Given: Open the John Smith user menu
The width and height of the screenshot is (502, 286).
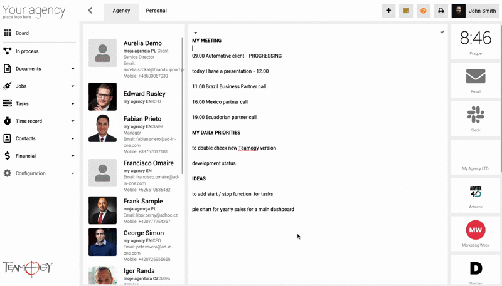Looking at the screenshot, I should coord(476,11).
